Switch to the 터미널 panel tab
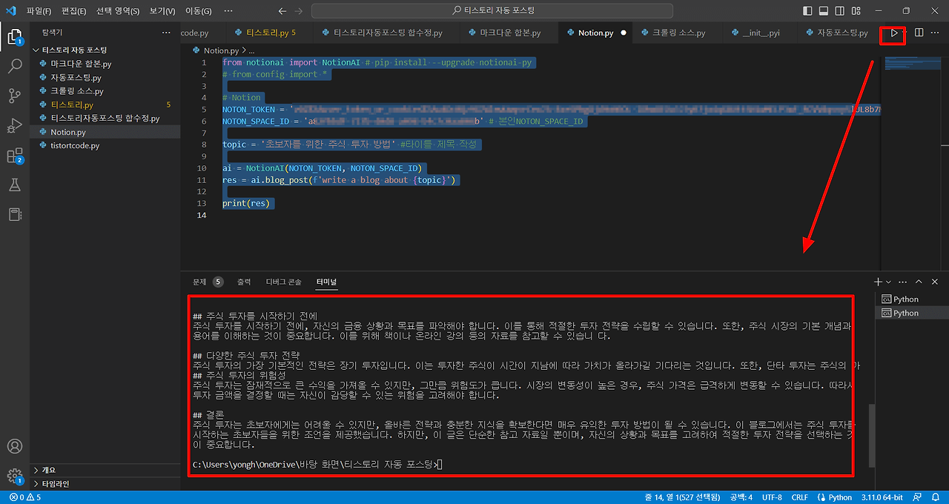Screen dimensions: 949x504 click(x=325, y=282)
